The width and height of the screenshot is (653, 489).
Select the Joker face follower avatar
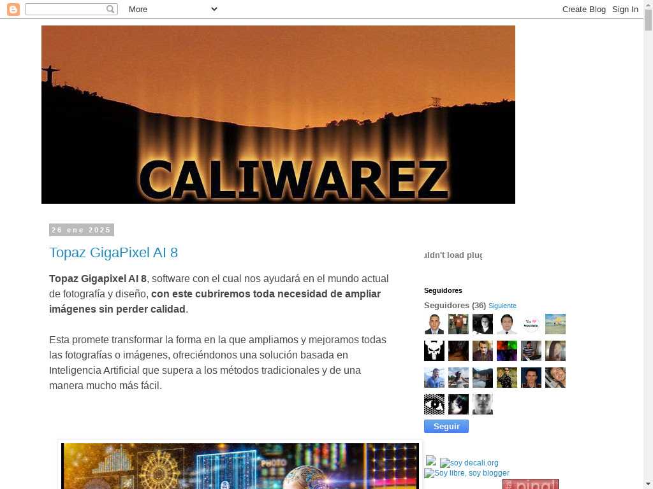(483, 351)
